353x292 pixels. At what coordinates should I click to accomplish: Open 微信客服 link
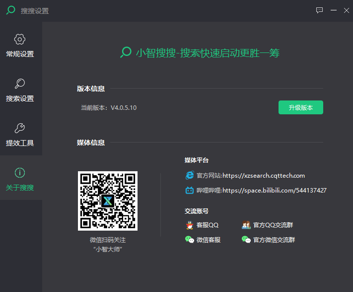click(x=208, y=240)
